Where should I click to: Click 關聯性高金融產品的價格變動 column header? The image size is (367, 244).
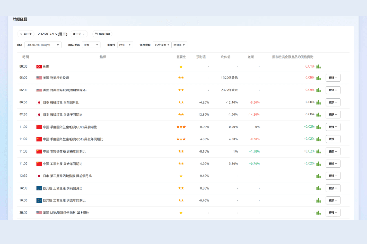tap(293, 57)
